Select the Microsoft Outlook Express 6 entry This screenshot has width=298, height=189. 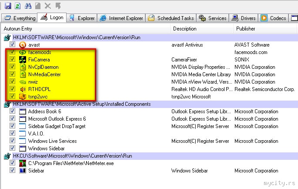coord(57,119)
